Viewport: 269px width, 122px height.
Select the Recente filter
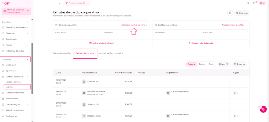pos(192,64)
